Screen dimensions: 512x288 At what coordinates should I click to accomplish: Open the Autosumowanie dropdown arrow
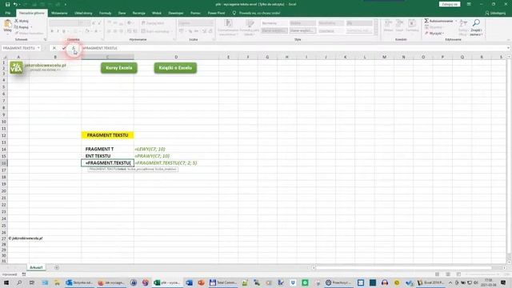click(456, 21)
